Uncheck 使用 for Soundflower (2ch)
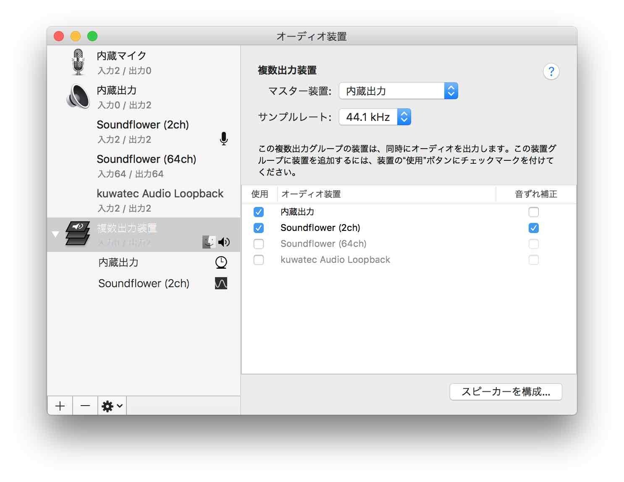Viewport: 624px width, 482px height. click(x=259, y=228)
